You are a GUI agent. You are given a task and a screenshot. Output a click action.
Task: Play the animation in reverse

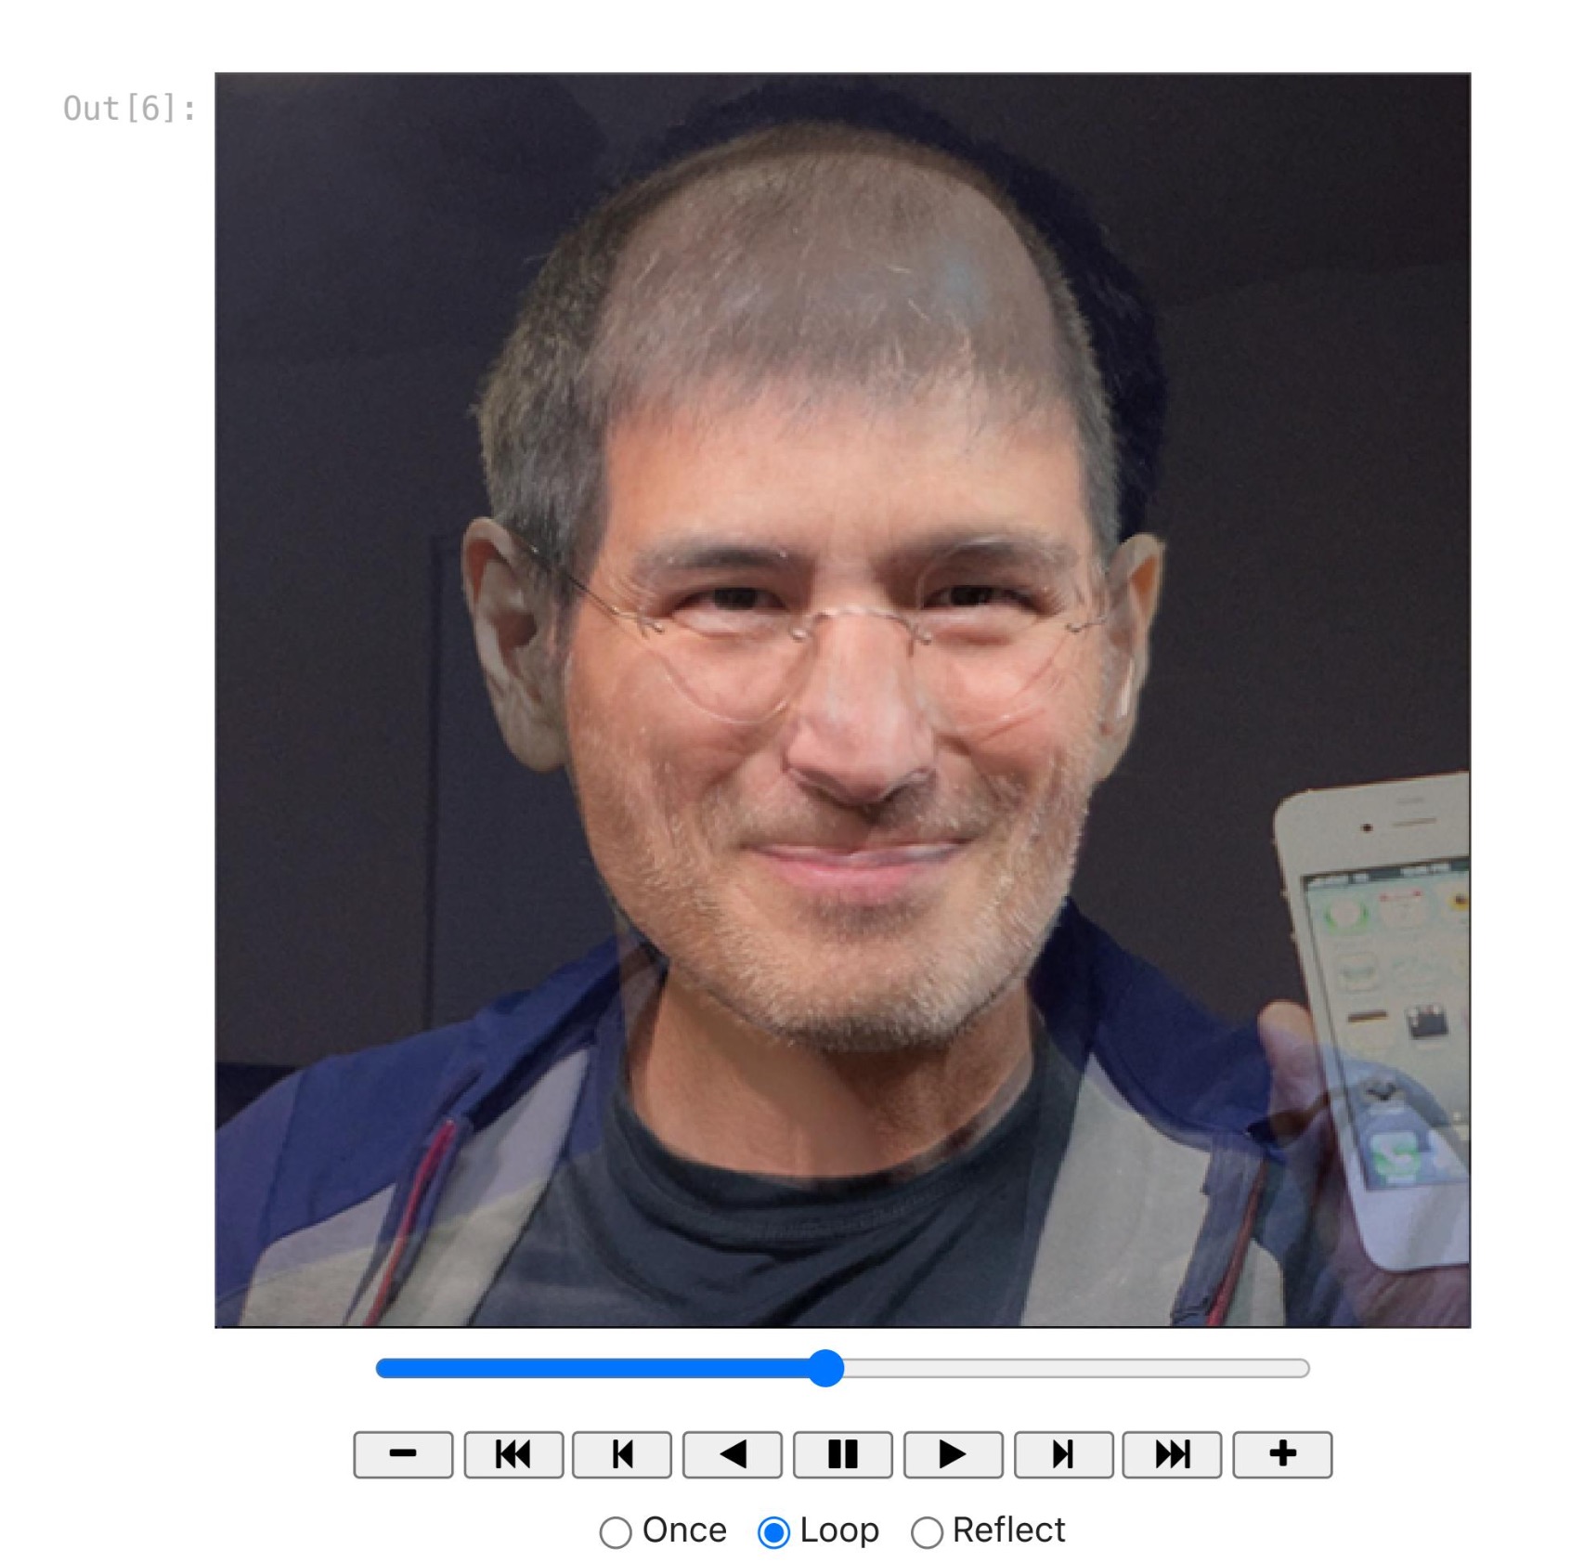click(732, 1451)
